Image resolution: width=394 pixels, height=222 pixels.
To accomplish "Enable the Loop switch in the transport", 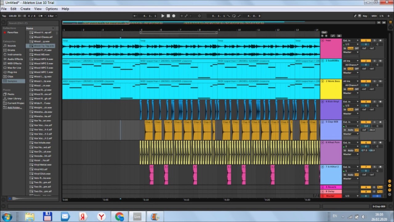I will click(234, 16).
